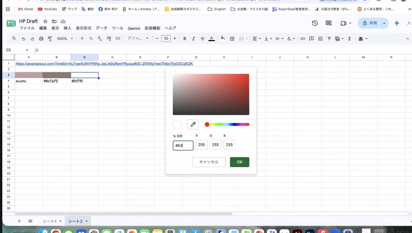This screenshot has width=412, height=233.
Task: Open the 挿入 menu
Action: pos(67,28)
